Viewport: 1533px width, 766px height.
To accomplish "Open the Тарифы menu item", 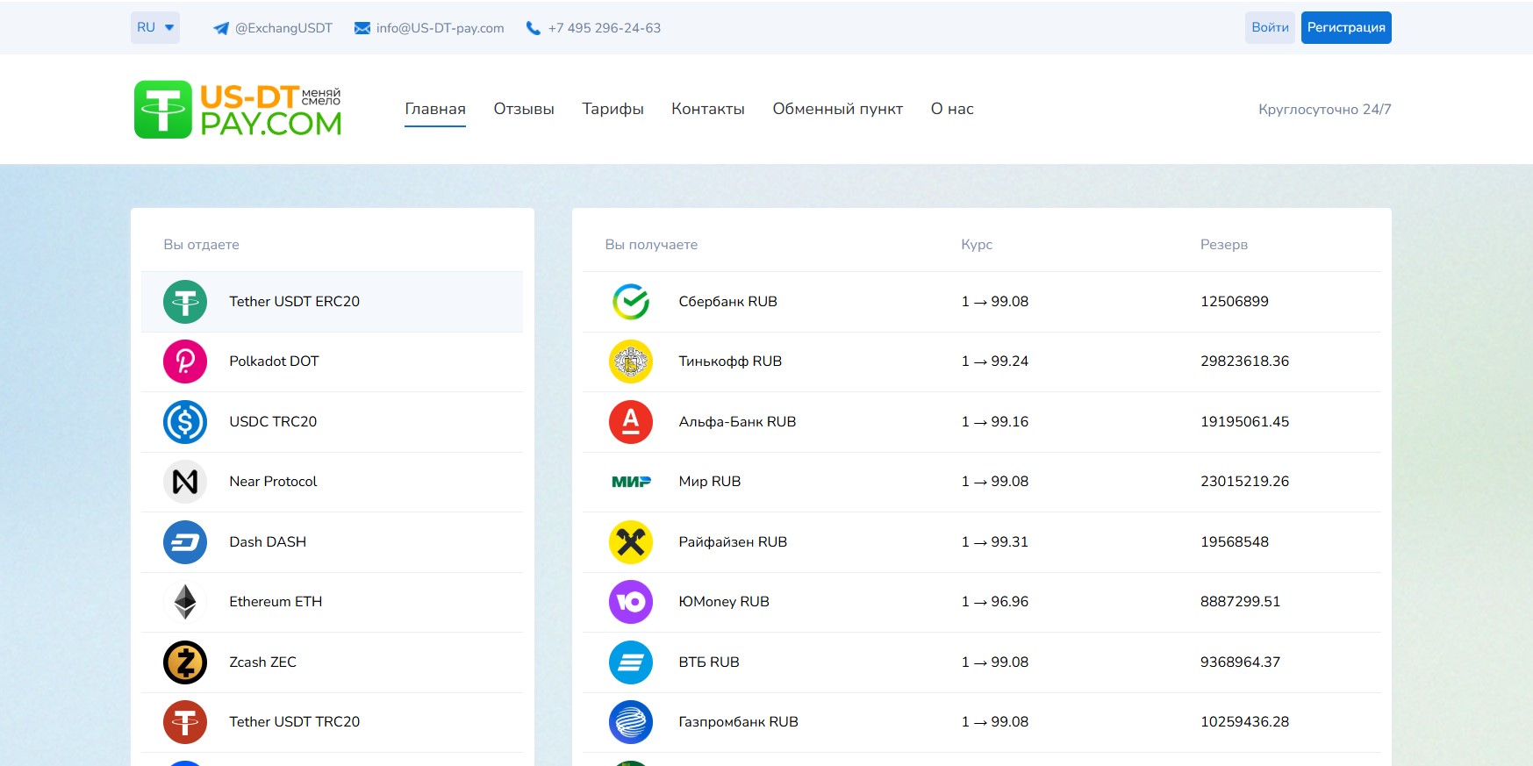I will 612,109.
